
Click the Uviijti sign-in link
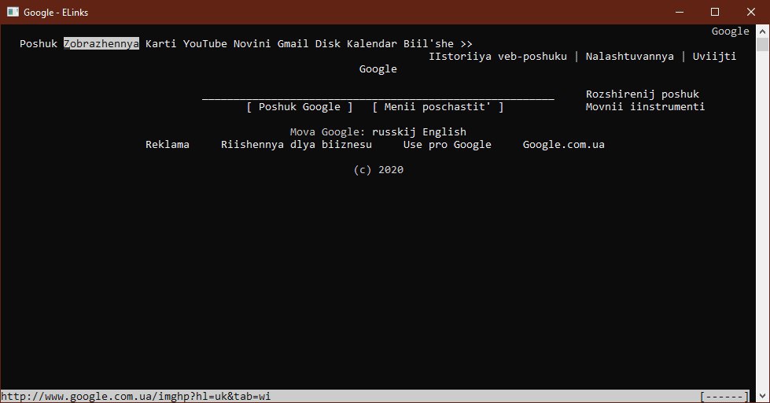[714, 57]
